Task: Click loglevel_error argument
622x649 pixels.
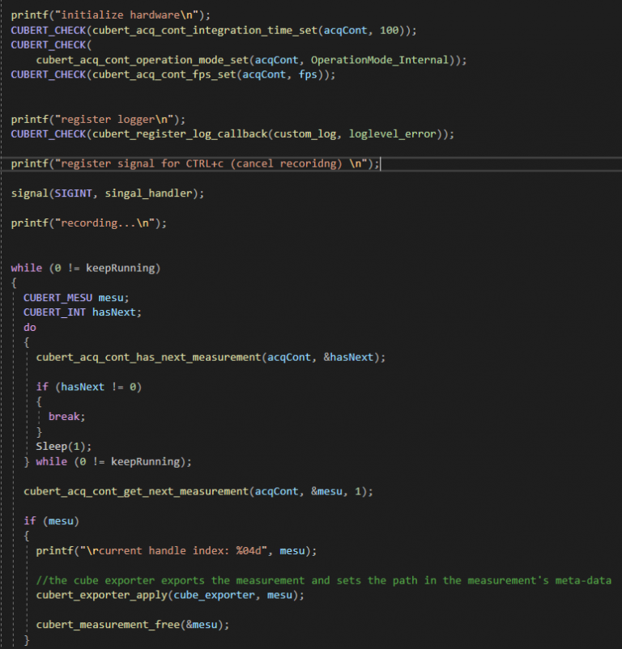Action: pos(392,134)
